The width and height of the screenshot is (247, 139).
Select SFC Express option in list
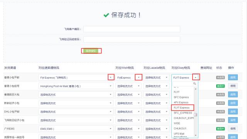pyautogui.click(x=181, y=97)
